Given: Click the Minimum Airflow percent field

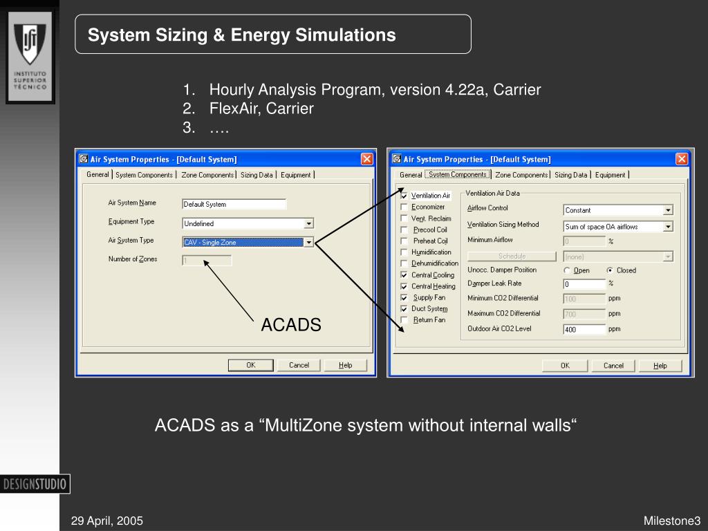Looking at the screenshot, I should [584, 241].
